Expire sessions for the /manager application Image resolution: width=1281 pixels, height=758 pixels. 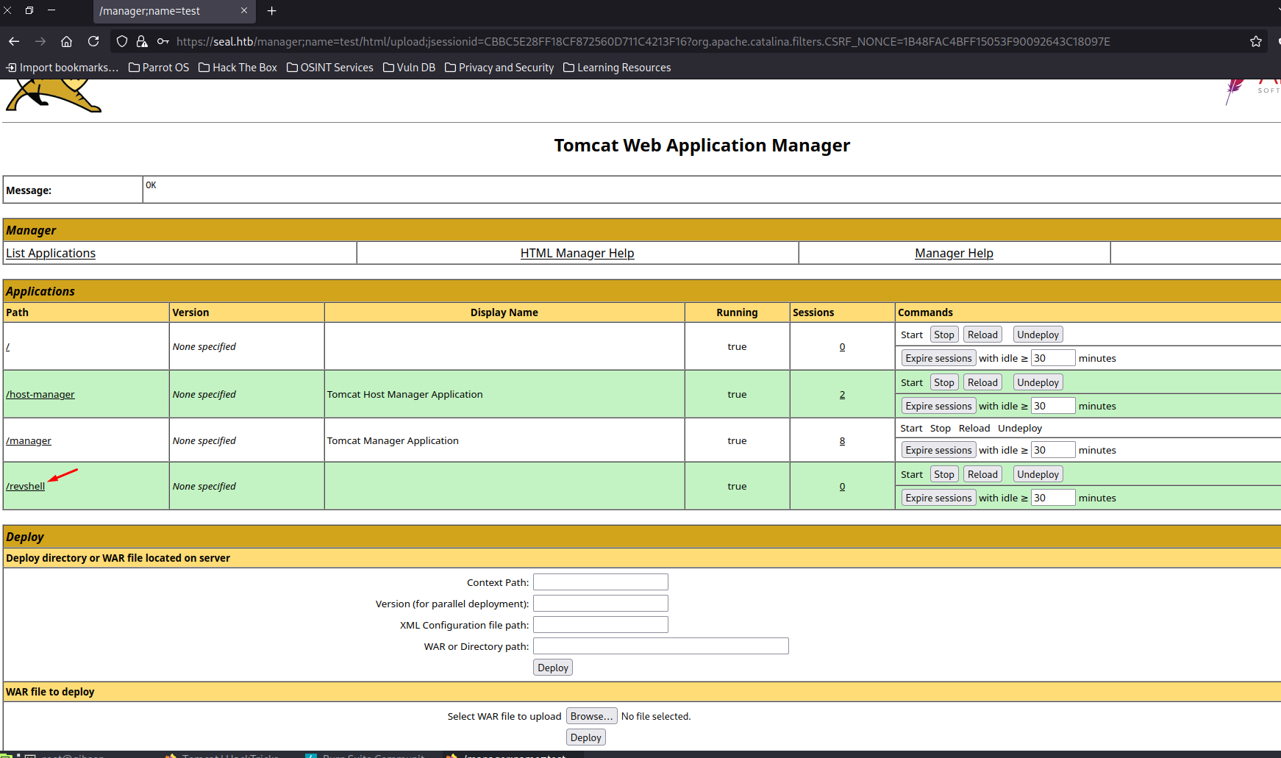938,450
